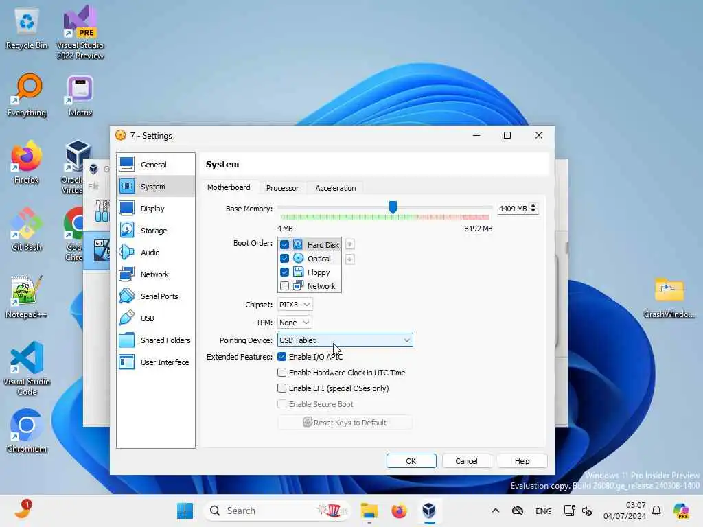The image size is (703, 527).
Task: Open Firefox desktop shortcut
Action: (27, 163)
